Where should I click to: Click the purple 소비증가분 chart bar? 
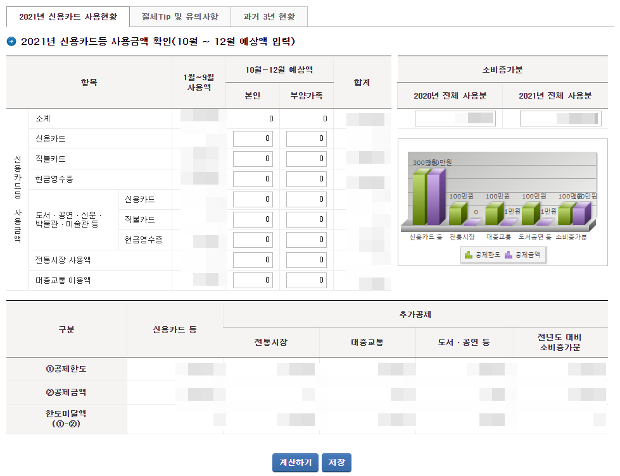[x=581, y=214]
